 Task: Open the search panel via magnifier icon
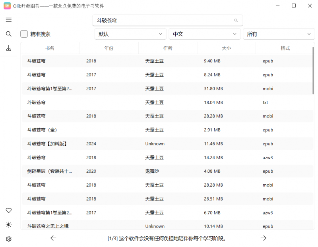(x=8, y=34)
